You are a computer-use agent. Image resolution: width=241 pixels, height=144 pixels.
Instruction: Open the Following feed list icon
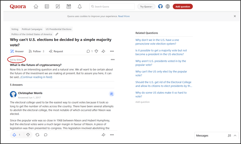click(x=47, y=6)
